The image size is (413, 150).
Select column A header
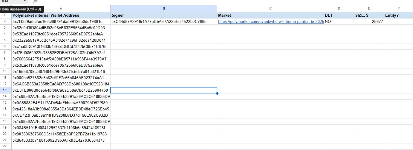click(61, 9)
